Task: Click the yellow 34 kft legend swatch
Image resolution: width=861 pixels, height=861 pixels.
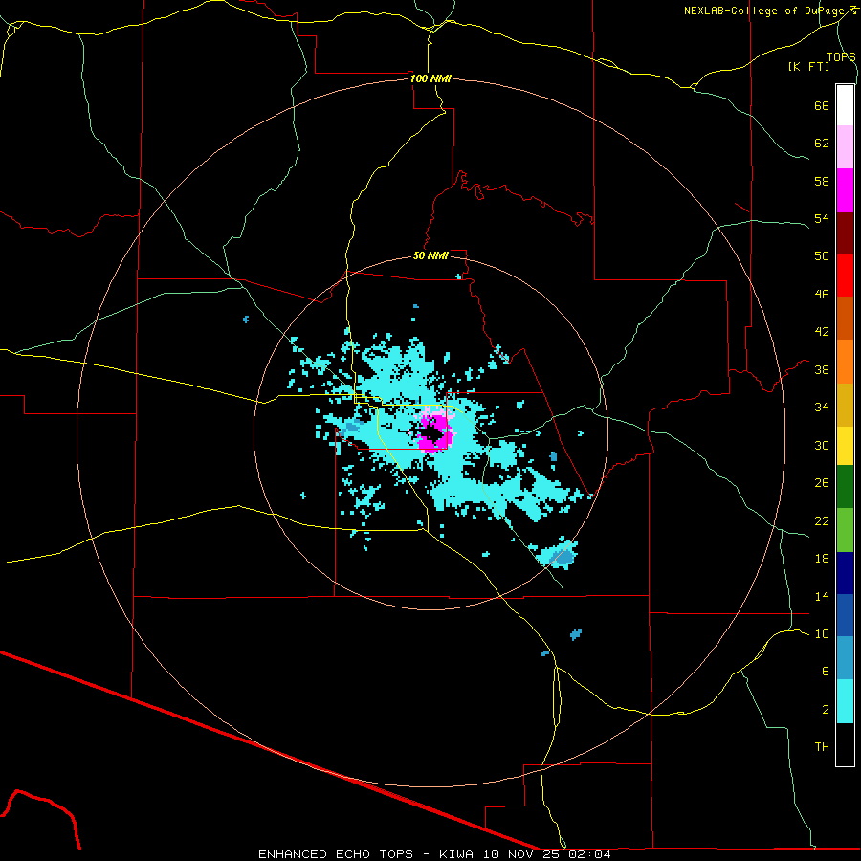Action: click(x=845, y=445)
